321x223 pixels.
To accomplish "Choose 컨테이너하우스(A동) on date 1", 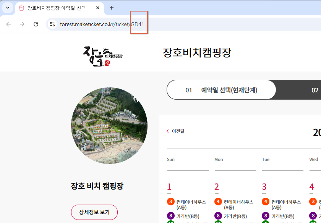I will (191, 205).
